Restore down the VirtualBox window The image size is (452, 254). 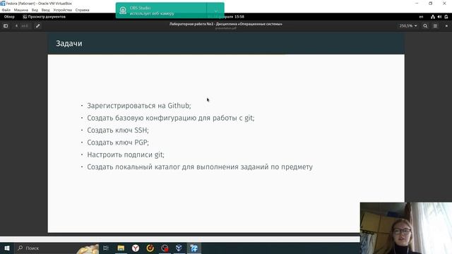pyautogui.click(x=430, y=4)
